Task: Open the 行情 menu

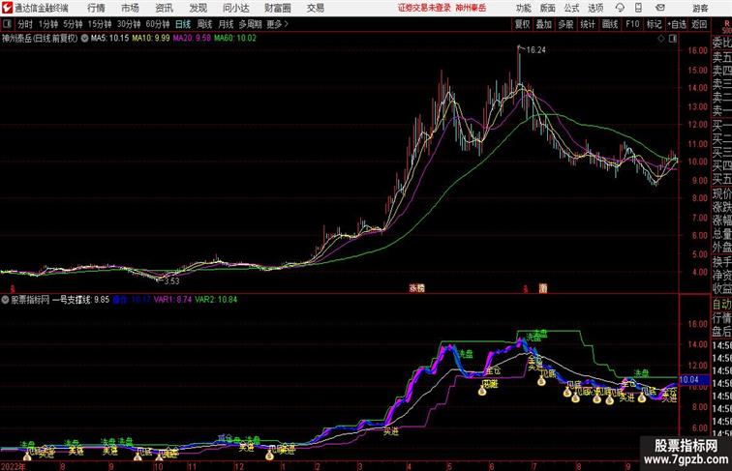Action: 96,8
